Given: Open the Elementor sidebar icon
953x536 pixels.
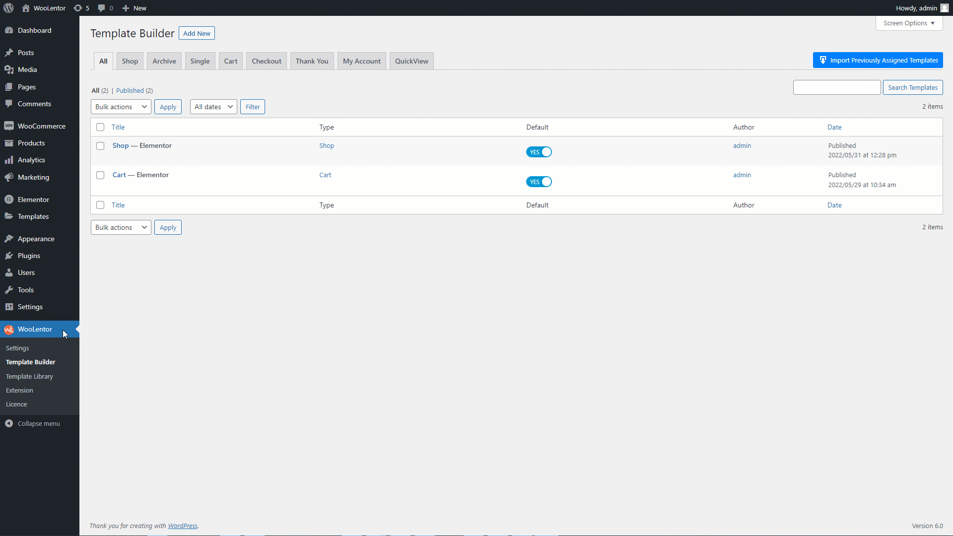Looking at the screenshot, I should 9,199.
